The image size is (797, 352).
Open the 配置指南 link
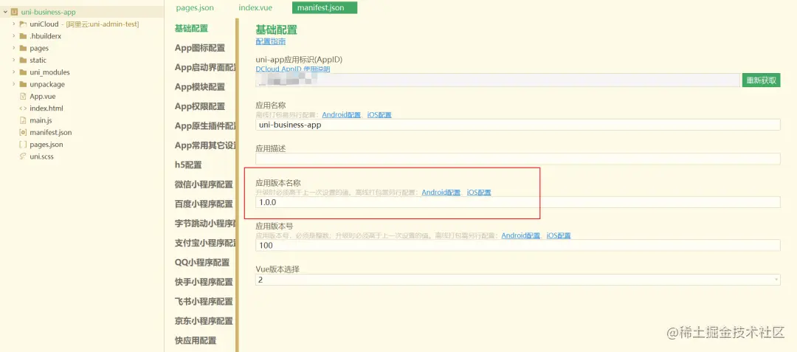click(270, 41)
